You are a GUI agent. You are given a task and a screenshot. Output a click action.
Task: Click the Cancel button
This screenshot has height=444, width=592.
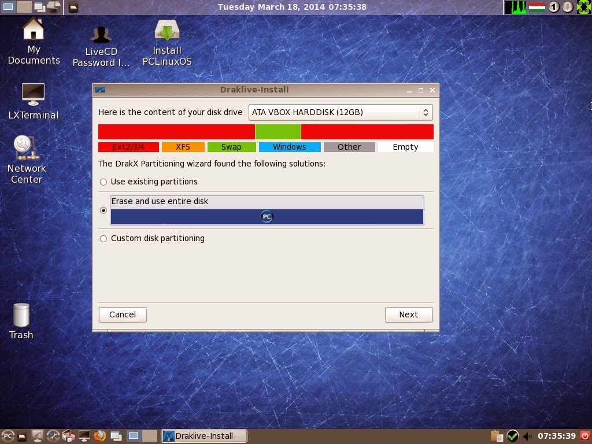pyautogui.click(x=123, y=314)
